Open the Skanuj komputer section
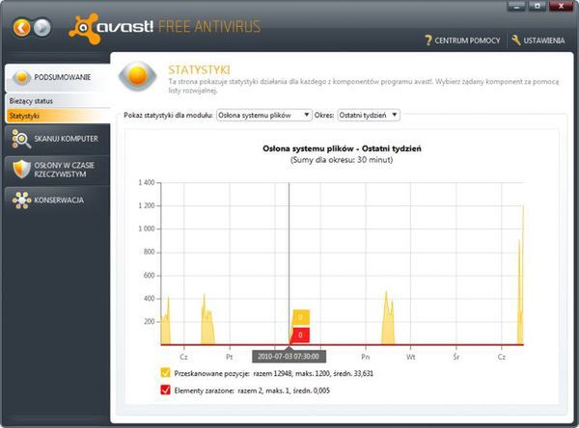Viewport: 579px width, 428px height. [x=58, y=139]
